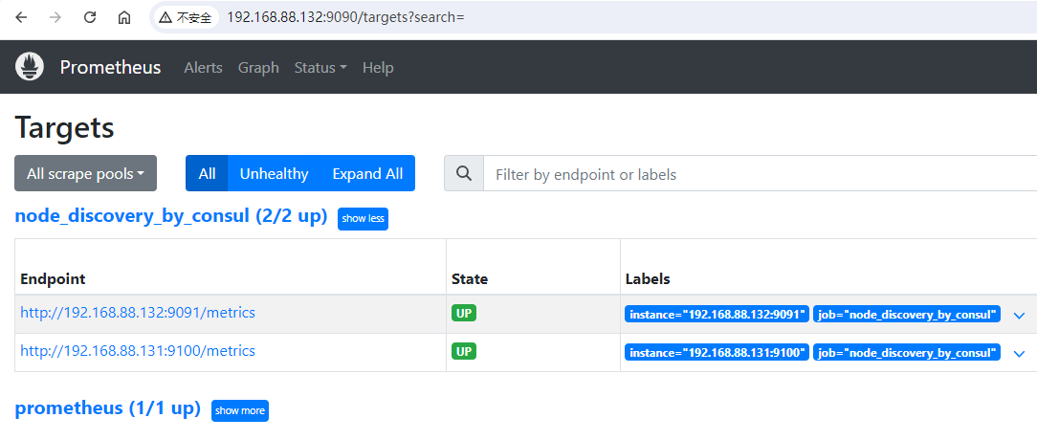Open the All scrape pools dropdown
The width and height of the screenshot is (1037, 440).
tap(85, 174)
